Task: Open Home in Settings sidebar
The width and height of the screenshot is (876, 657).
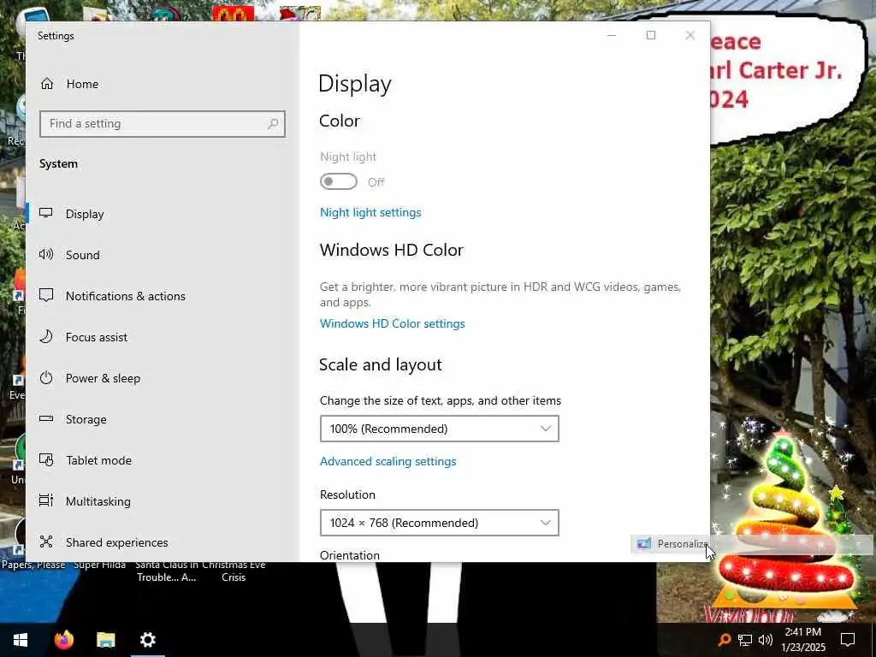Action: 69,84
